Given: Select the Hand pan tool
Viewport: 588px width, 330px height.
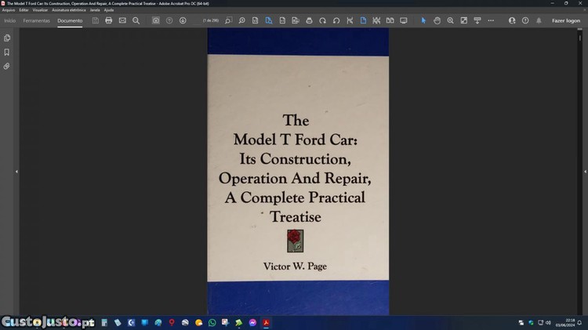Looking at the screenshot, I should tap(437, 20).
